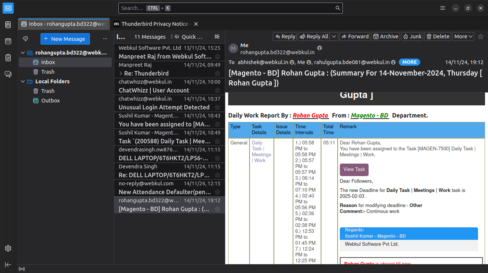The image size is (488, 273).
Task: Open message list display options
Action: pyautogui.click(x=217, y=36)
